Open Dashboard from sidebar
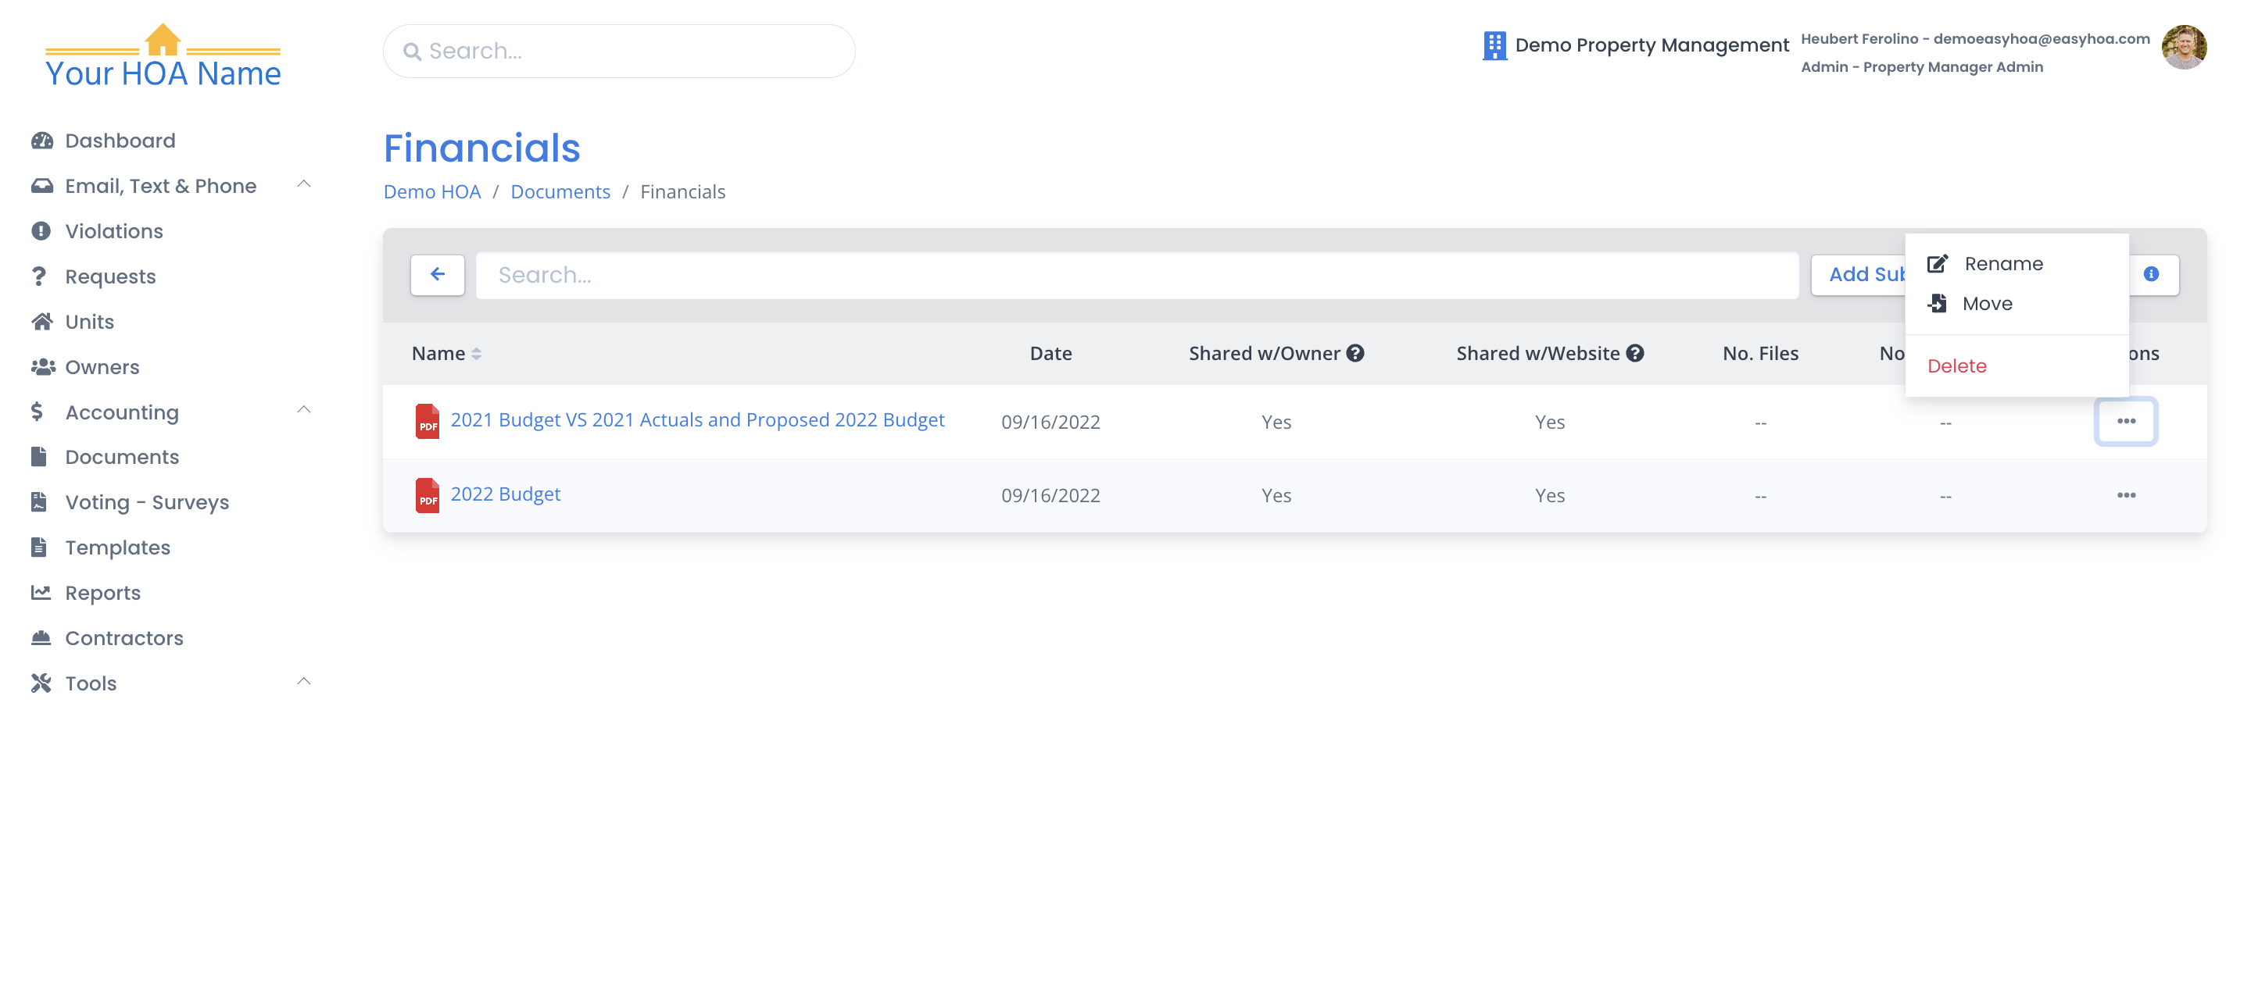 click(120, 141)
